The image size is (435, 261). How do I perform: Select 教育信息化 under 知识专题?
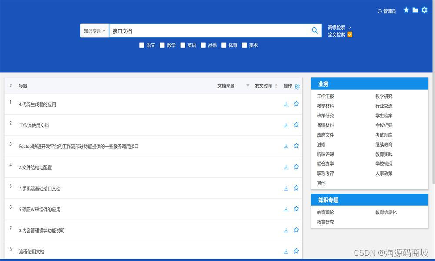387,212
